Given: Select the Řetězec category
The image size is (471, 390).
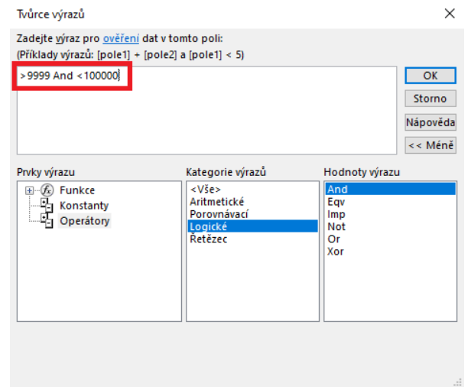Looking at the screenshot, I should (x=209, y=239).
